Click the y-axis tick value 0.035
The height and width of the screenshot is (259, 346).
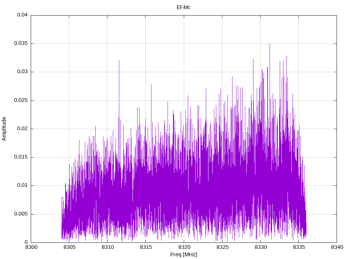(x=21, y=44)
